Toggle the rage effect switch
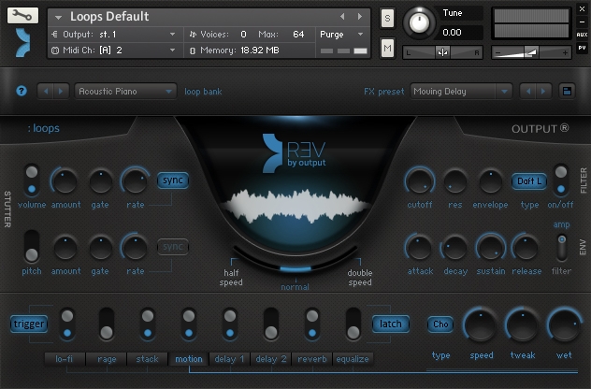This screenshot has width=591, height=389. click(107, 324)
